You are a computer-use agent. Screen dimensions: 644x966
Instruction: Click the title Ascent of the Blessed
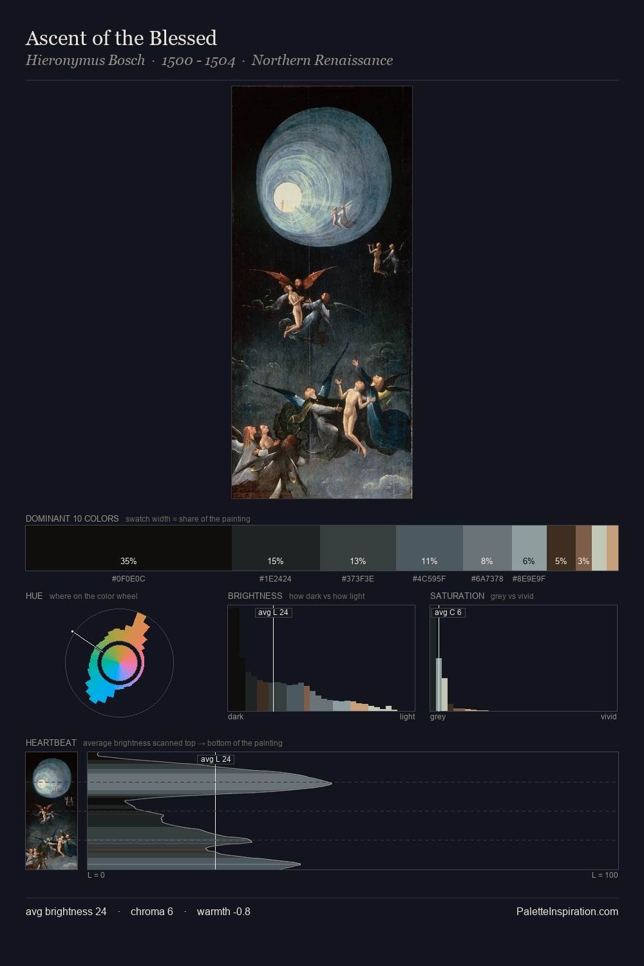[x=121, y=38]
